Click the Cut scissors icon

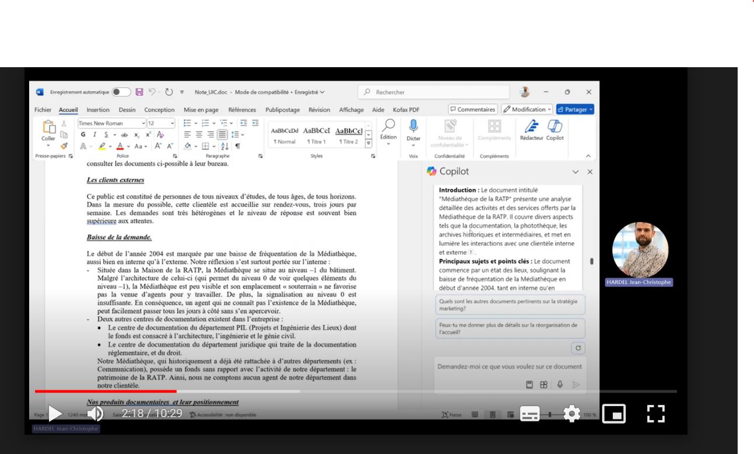[x=64, y=123]
